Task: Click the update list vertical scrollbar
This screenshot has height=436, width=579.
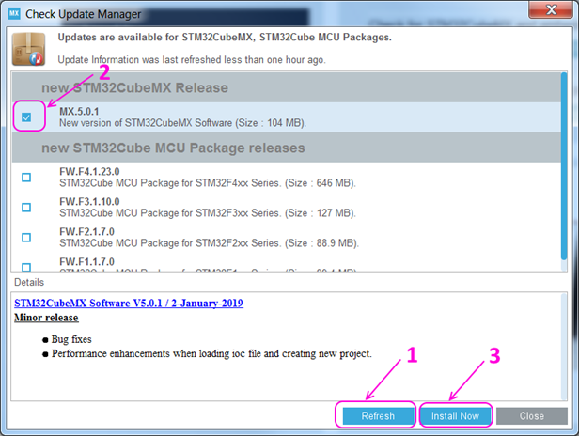Action: 564,166
